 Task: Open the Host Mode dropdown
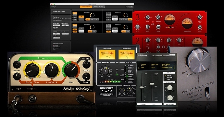56,38
